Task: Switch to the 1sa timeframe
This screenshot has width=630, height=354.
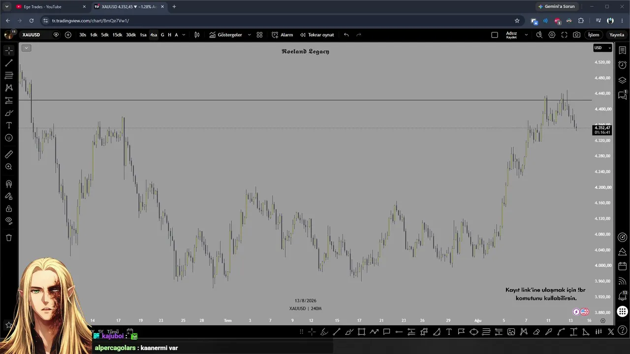Action: 143,35
